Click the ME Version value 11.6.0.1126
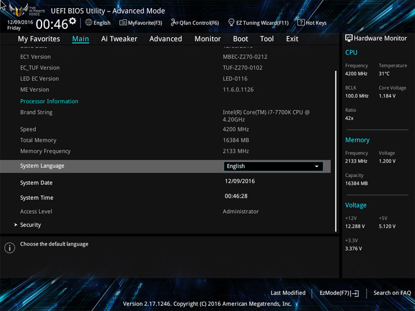 click(238, 90)
